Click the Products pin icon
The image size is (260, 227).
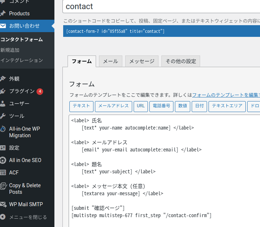pos(3,14)
